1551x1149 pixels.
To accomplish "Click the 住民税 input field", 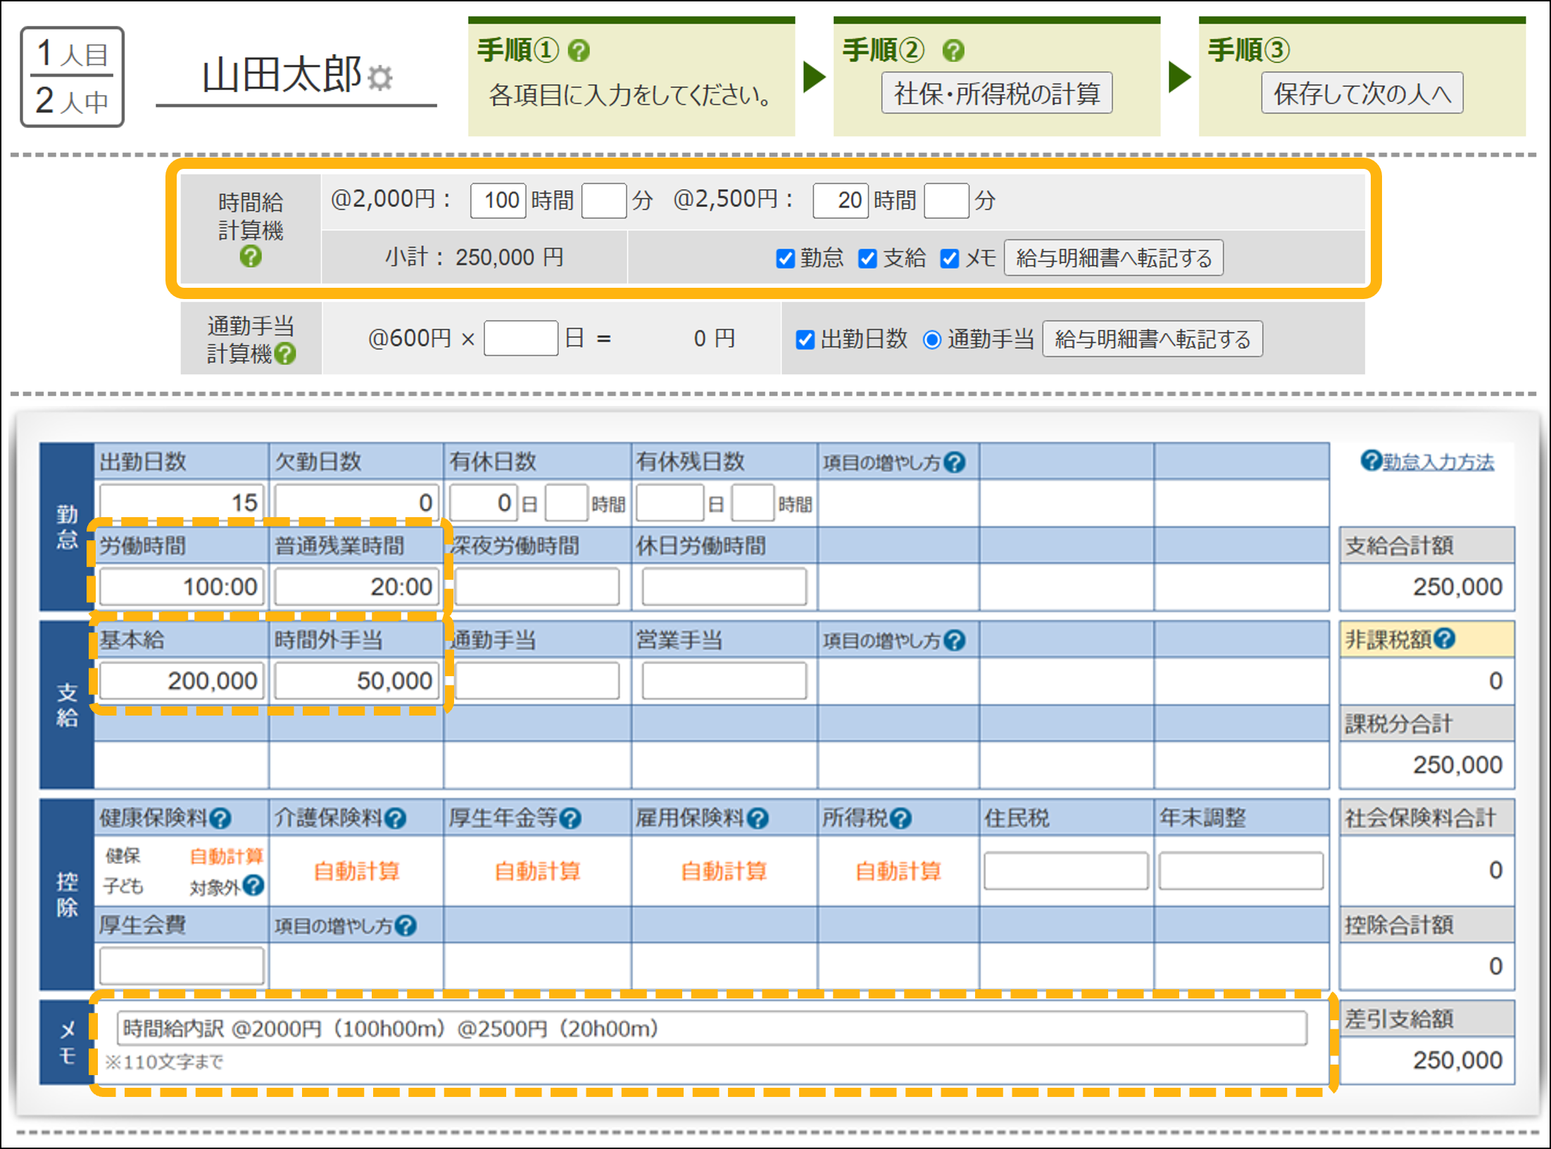I will (x=1065, y=870).
